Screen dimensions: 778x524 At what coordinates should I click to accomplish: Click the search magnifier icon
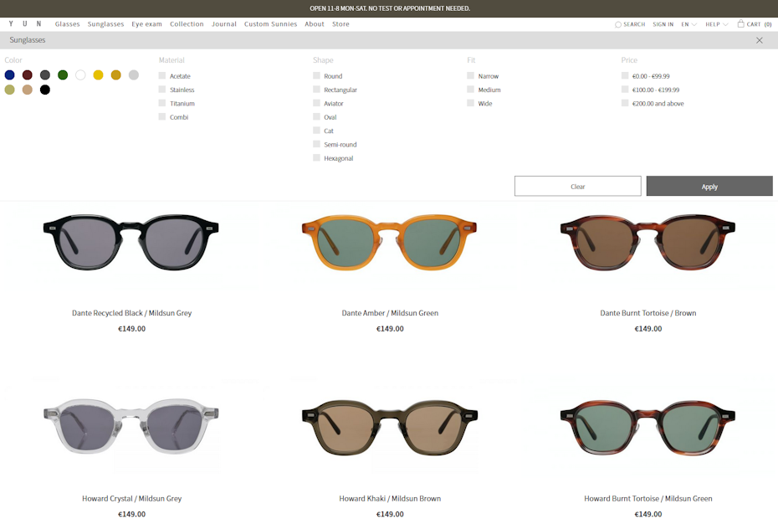pos(618,24)
